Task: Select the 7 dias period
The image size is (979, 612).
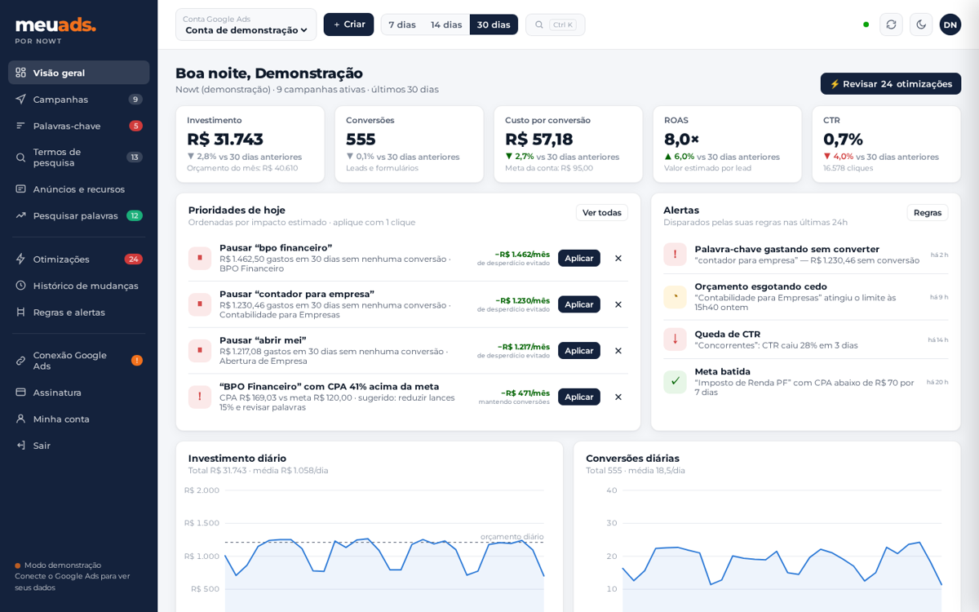Action: (x=402, y=24)
